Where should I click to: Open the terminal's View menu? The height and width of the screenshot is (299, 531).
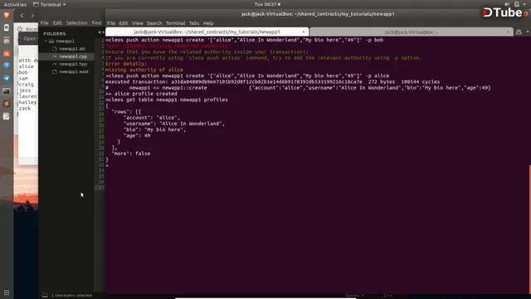coord(138,23)
